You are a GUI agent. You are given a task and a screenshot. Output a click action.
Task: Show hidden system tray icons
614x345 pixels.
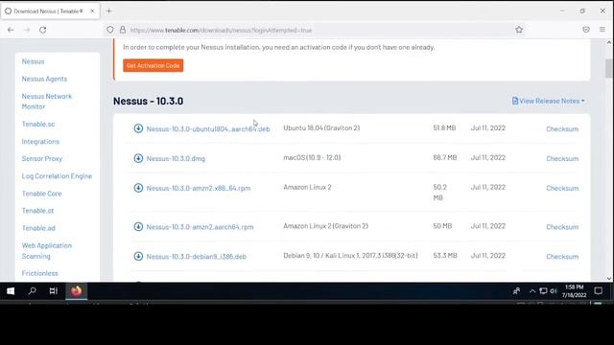(x=532, y=291)
